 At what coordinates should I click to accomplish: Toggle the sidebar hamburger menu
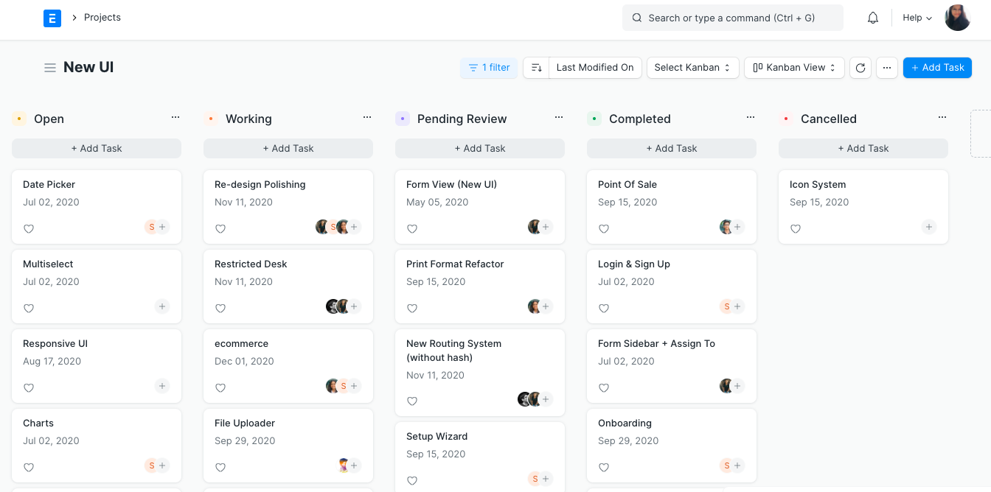click(x=50, y=68)
